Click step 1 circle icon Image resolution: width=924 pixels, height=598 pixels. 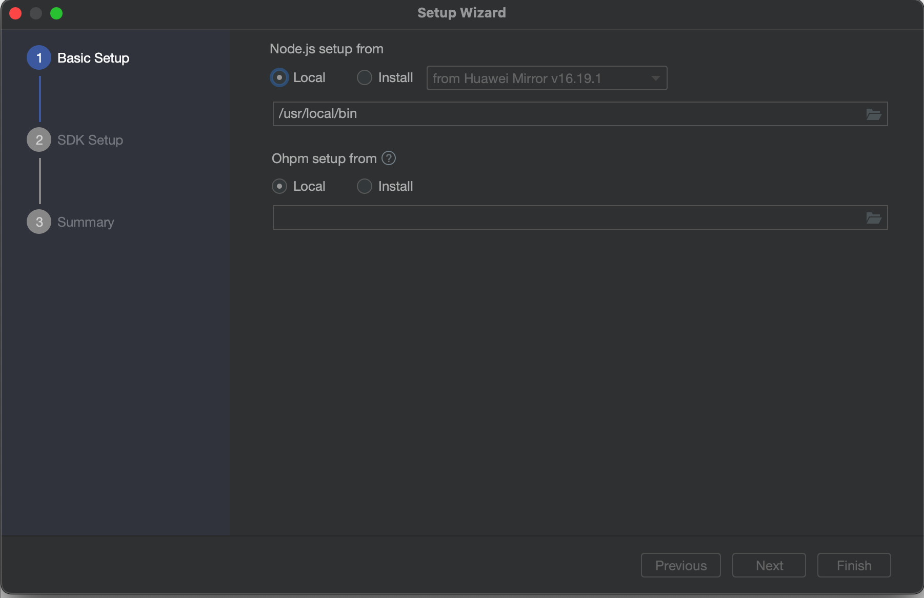(39, 58)
